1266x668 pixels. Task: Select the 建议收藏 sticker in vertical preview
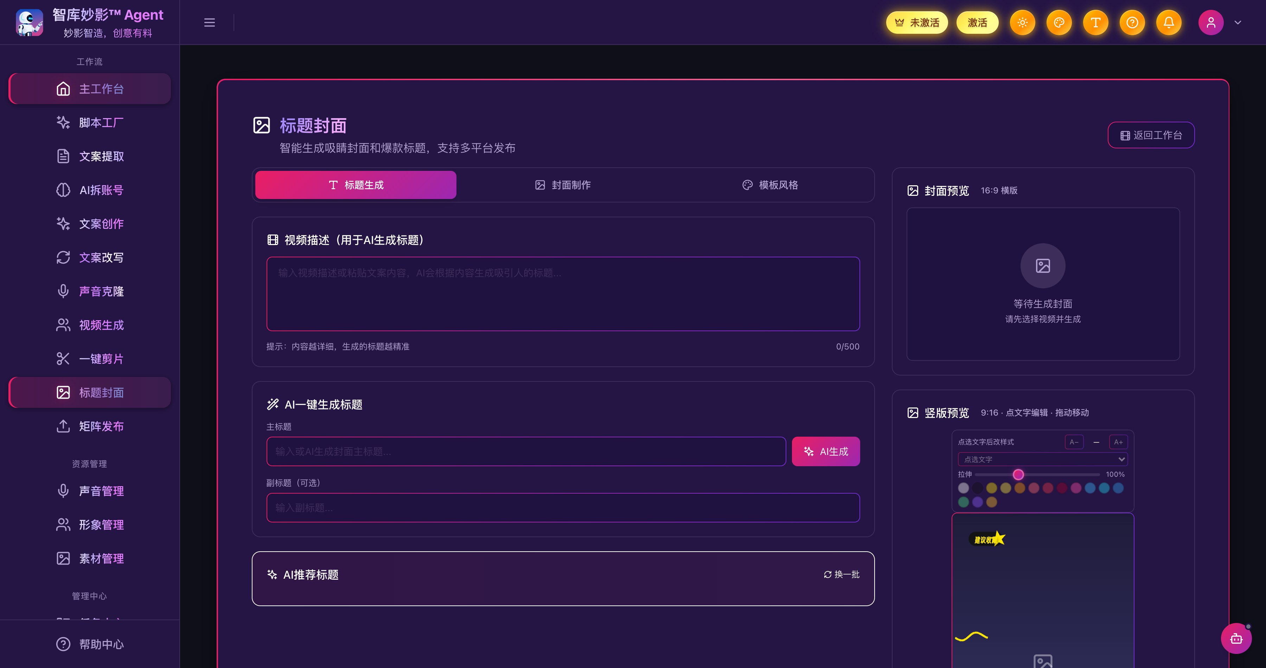[x=987, y=539]
